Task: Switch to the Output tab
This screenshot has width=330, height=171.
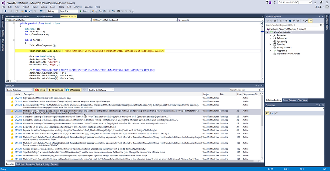Action: pos(54,164)
